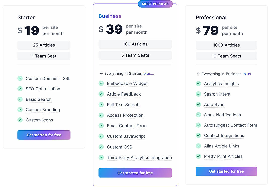Select the 10 Team Seats pill under Professional
The width and height of the screenshot is (269, 187).
[x=226, y=56]
